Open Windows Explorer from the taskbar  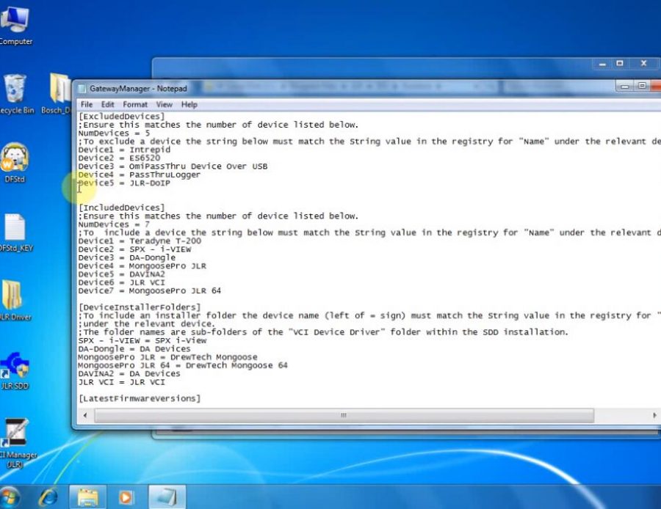coord(87,496)
